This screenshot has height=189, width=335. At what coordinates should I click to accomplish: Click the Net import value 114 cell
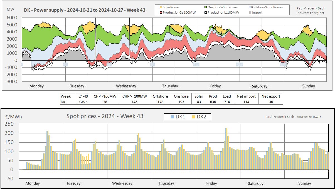tap(246, 102)
